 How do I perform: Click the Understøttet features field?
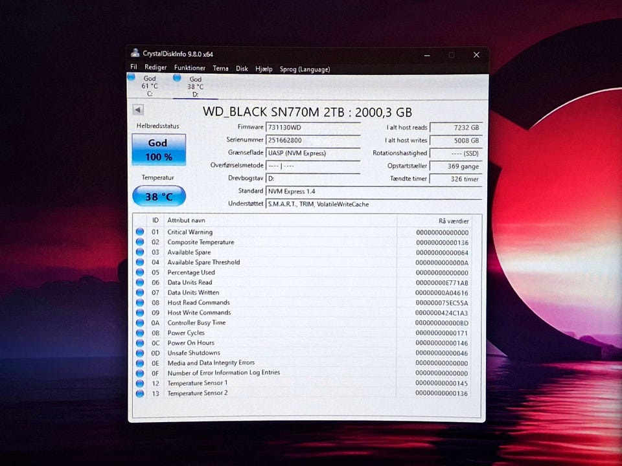pyautogui.click(x=373, y=204)
